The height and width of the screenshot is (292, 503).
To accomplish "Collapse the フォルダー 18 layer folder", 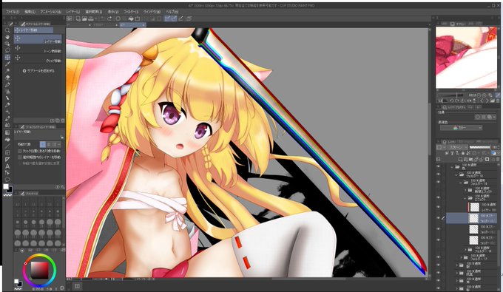I will [456, 174].
